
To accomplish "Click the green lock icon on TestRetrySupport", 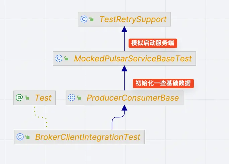I will click(x=92, y=20).
